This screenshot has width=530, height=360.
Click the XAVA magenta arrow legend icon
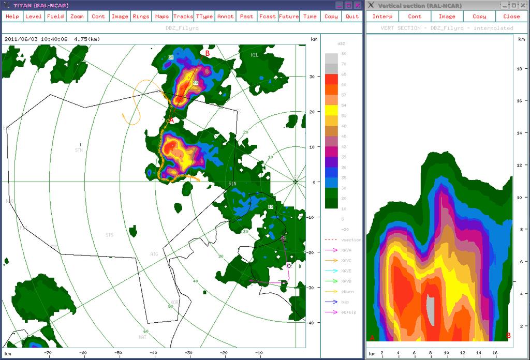331,250
